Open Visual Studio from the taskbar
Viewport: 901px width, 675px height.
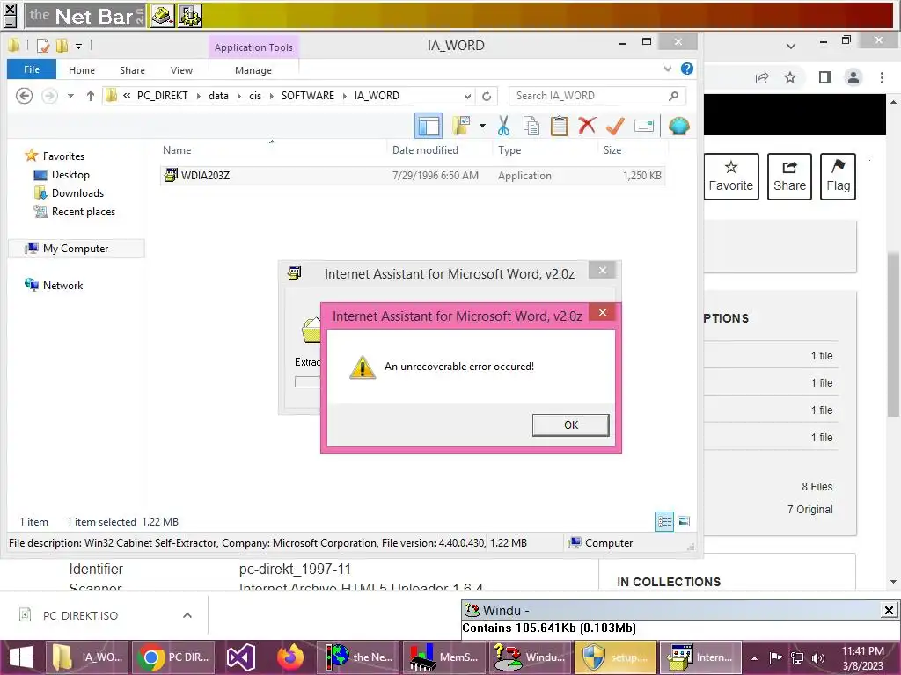click(x=241, y=657)
